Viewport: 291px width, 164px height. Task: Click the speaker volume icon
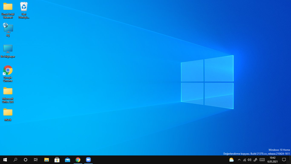[249, 160]
